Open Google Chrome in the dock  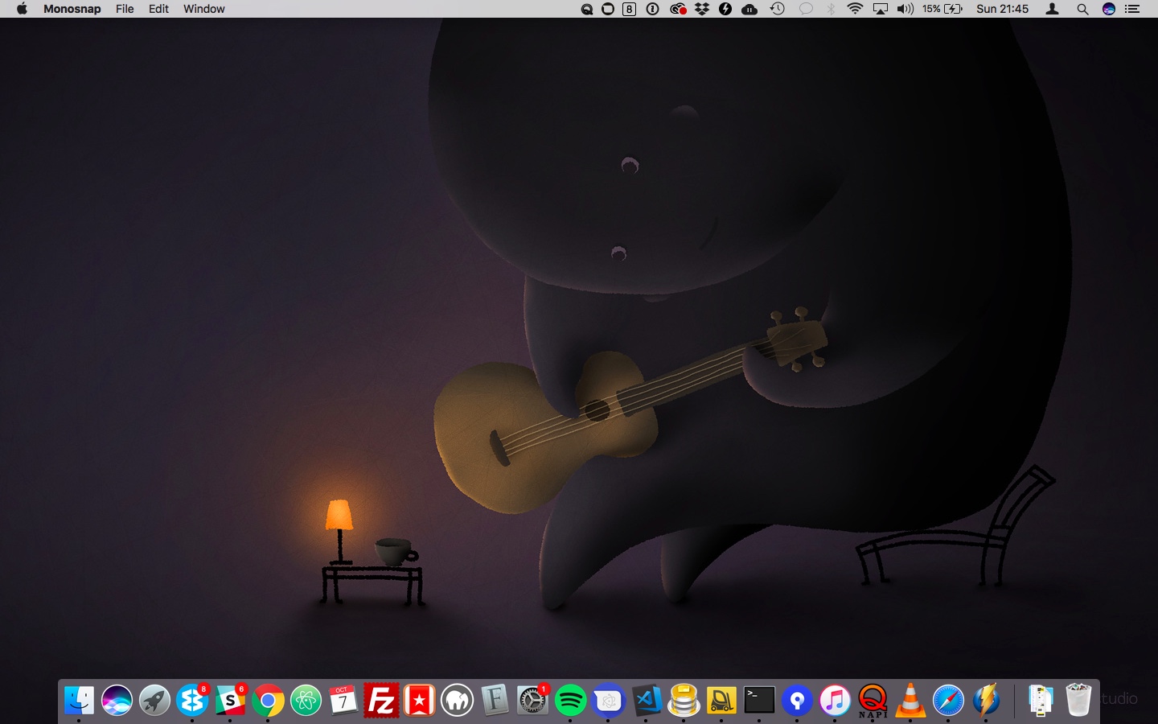tap(268, 701)
